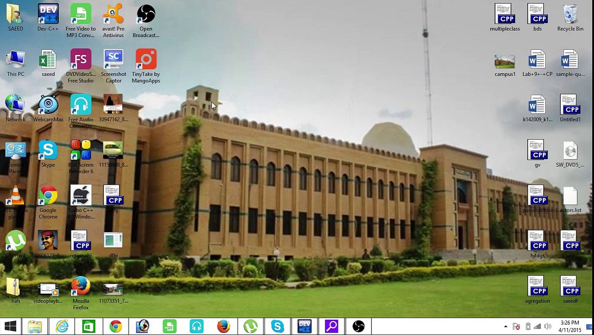594x335 pixels.
Task: Open the actors.list file
Action: coord(570,199)
